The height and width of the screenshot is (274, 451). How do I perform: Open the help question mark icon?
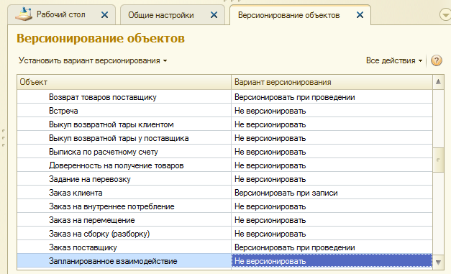[x=437, y=60]
